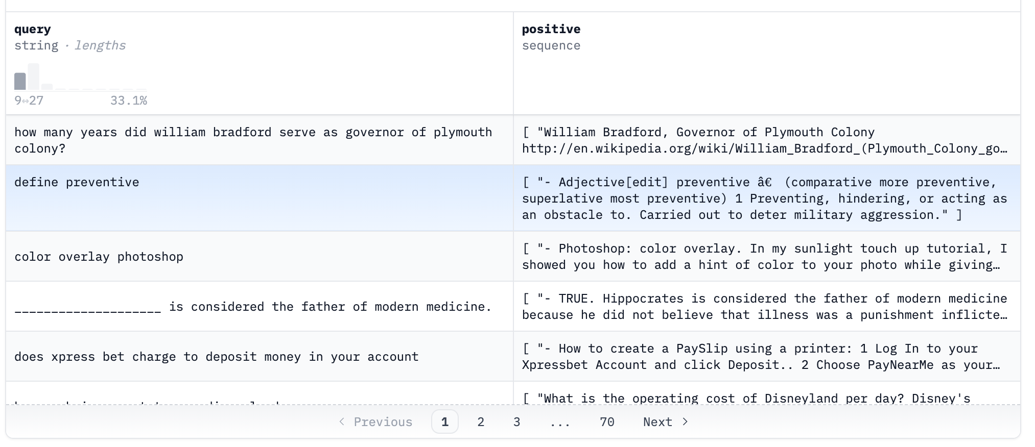Go to page 2

point(480,422)
